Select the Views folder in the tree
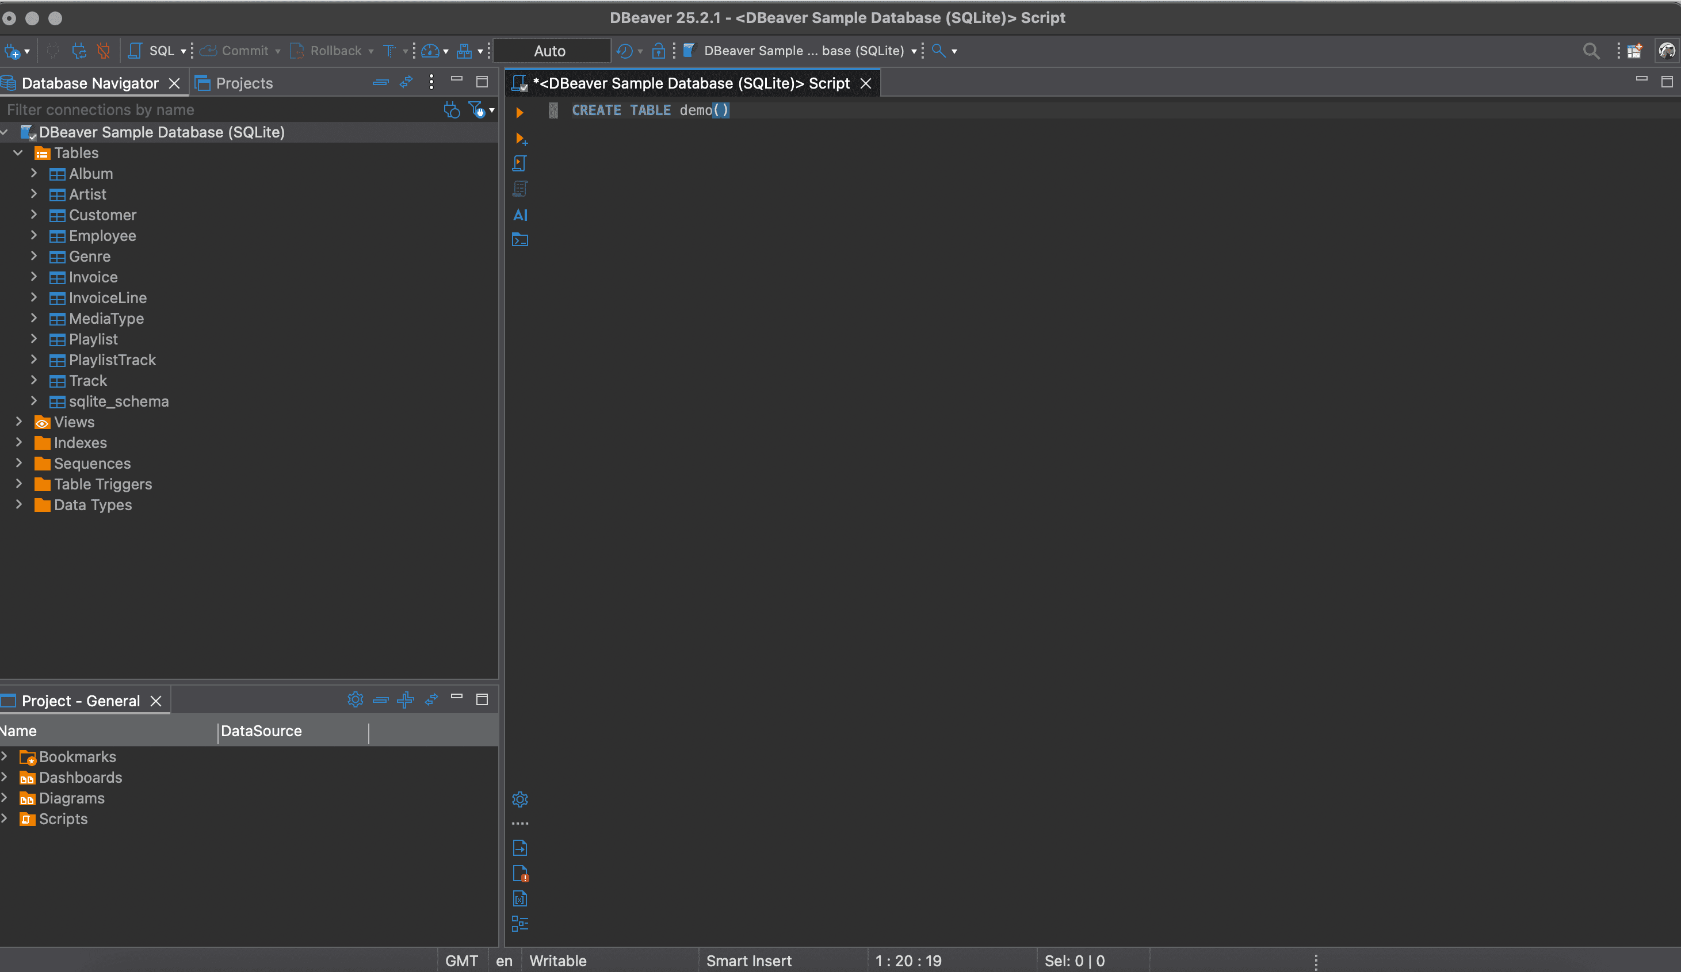 [x=74, y=422]
